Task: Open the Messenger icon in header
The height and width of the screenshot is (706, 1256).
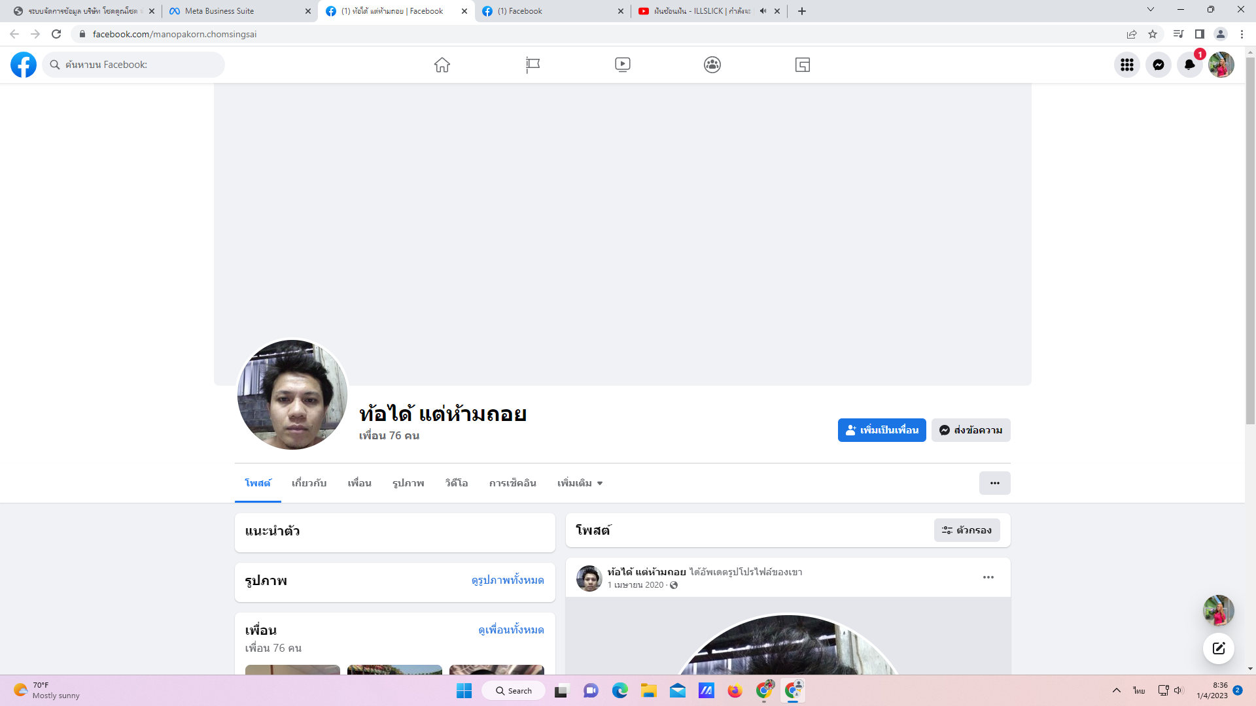Action: pyautogui.click(x=1158, y=65)
